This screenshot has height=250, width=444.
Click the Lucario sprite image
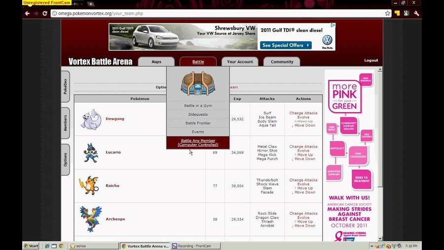tap(90, 153)
